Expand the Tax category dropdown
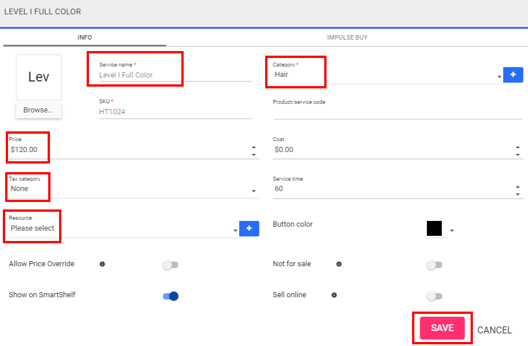 click(132, 189)
